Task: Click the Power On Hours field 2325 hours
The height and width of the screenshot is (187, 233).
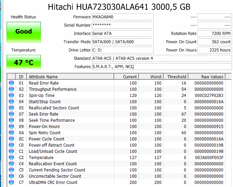Action: [214, 50]
